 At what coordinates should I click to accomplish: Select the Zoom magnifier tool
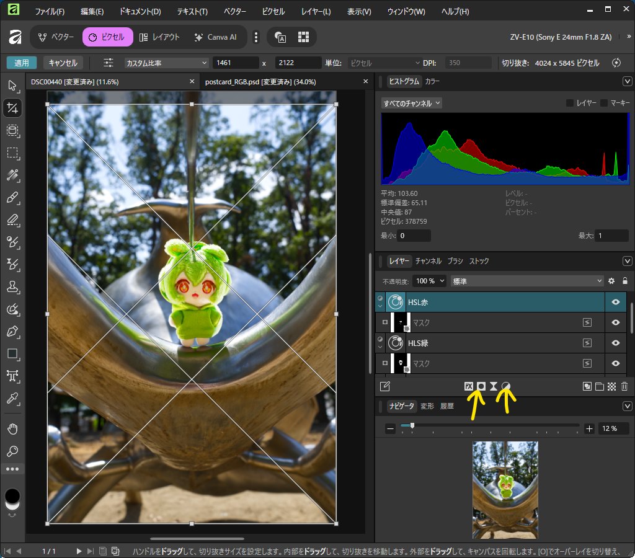click(x=12, y=451)
